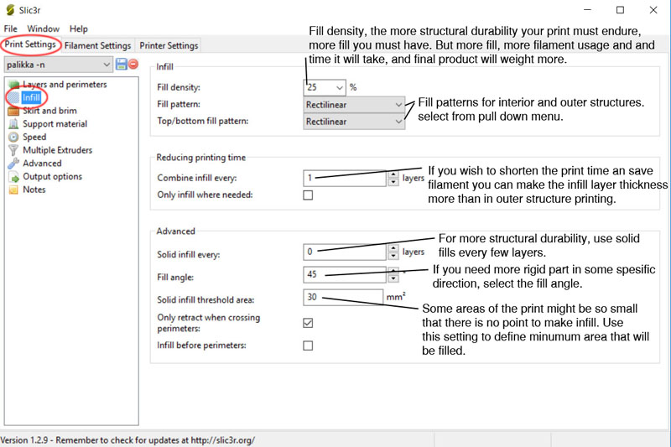This screenshot has height=447, width=671.
Task: Open the palikka -n preset dropdown
Action: (59, 65)
